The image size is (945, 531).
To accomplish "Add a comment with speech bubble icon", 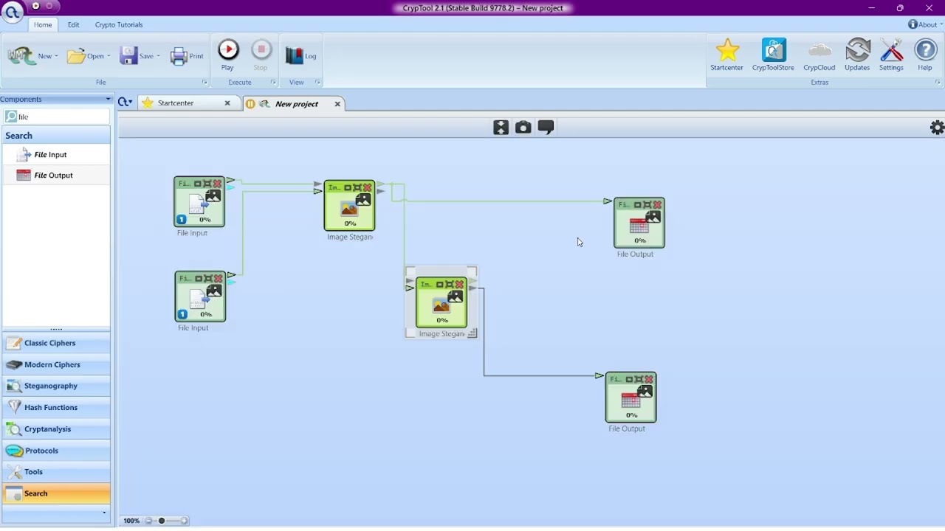I will pyautogui.click(x=546, y=128).
